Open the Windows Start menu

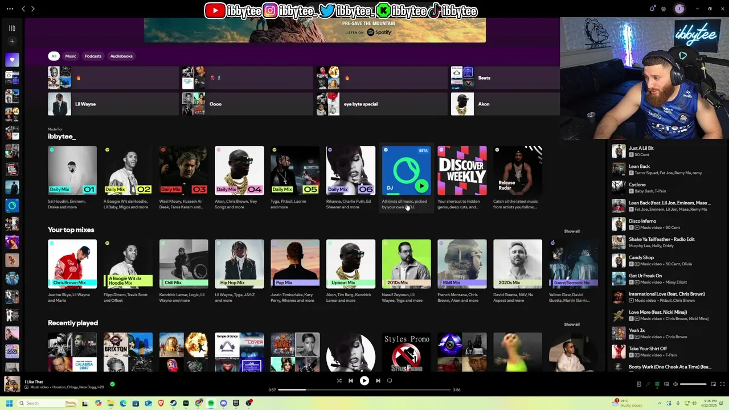[x=9, y=403]
